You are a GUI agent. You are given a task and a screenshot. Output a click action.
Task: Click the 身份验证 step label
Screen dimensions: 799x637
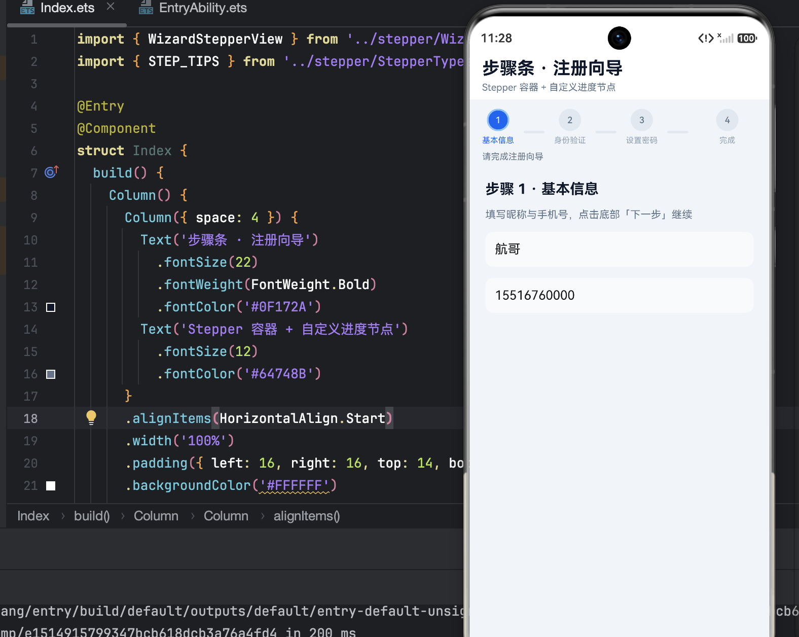coord(570,140)
